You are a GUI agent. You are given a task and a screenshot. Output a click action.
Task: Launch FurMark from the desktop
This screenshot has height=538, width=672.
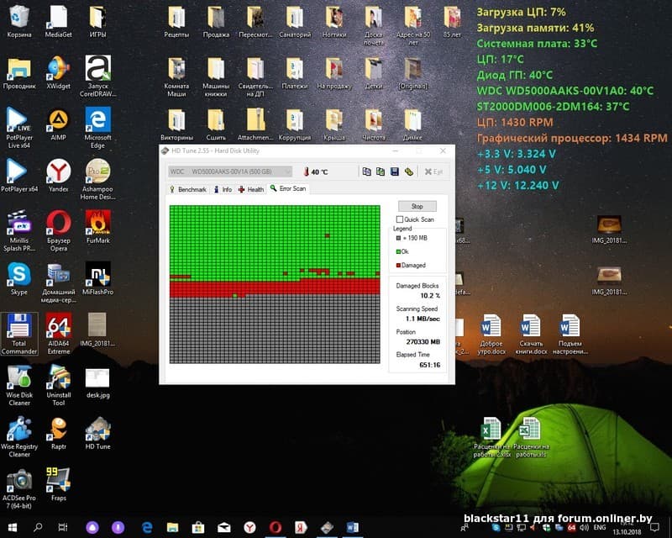[x=98, y=225]
